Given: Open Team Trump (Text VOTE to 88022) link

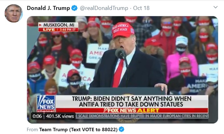Looking at the screenshot, I should [x=78, y=129].
